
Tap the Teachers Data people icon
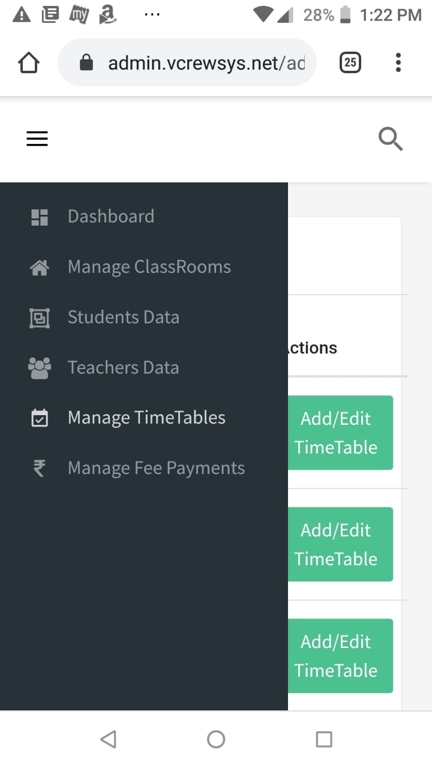click(40, 368)
